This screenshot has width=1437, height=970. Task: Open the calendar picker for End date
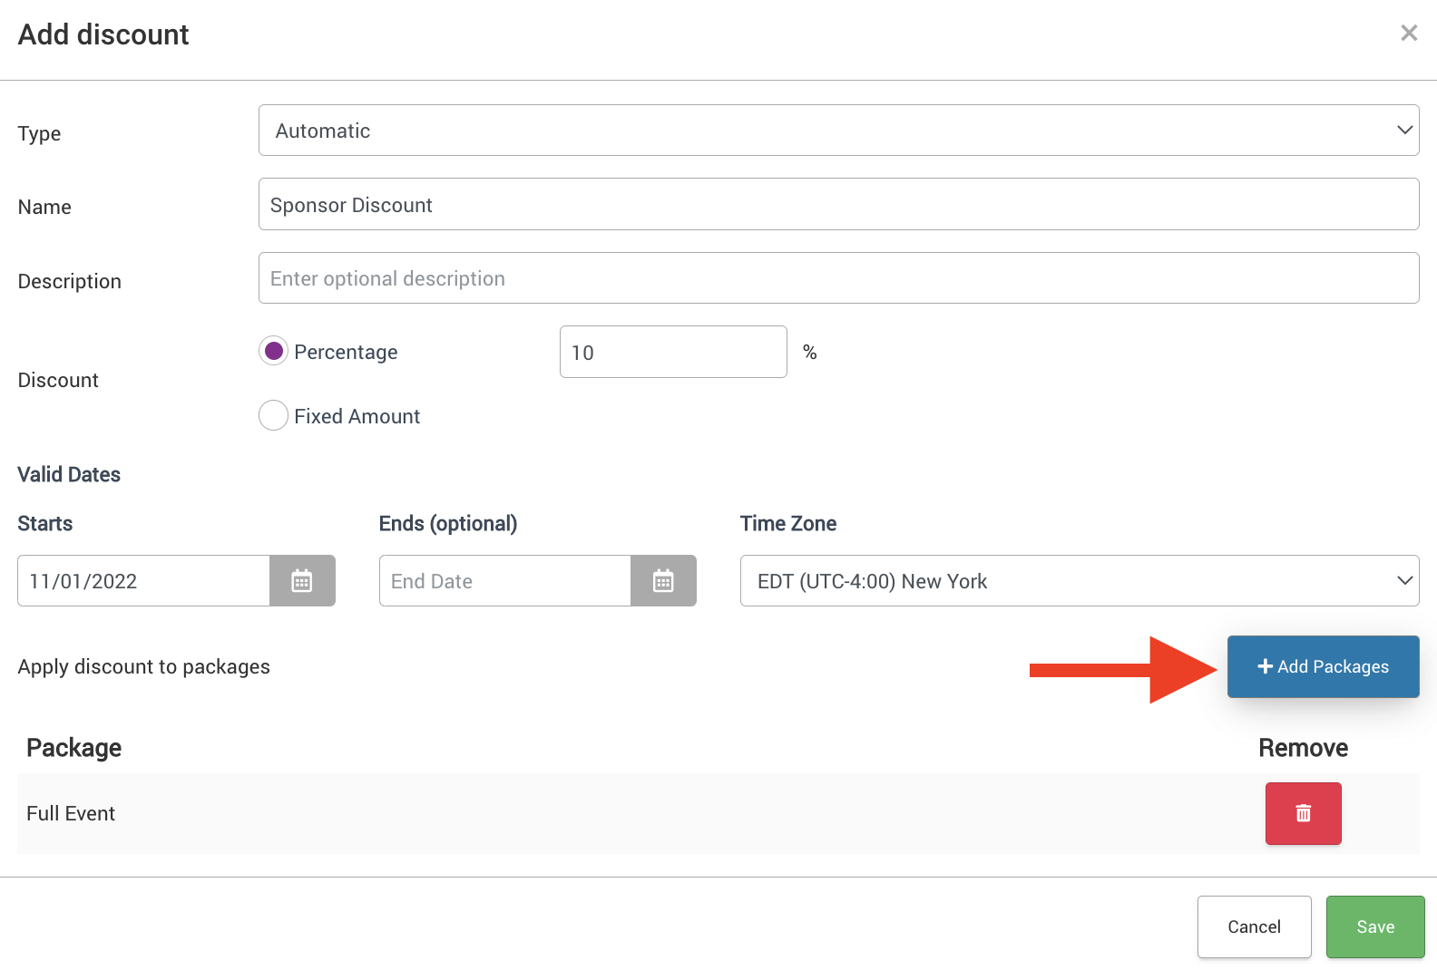663,581
